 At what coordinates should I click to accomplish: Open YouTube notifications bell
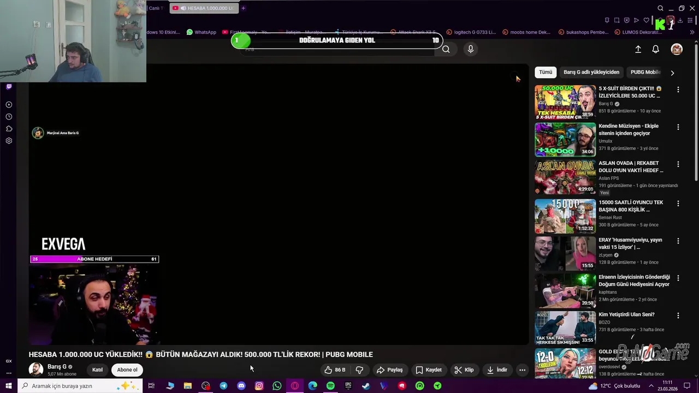pos(656,49)
